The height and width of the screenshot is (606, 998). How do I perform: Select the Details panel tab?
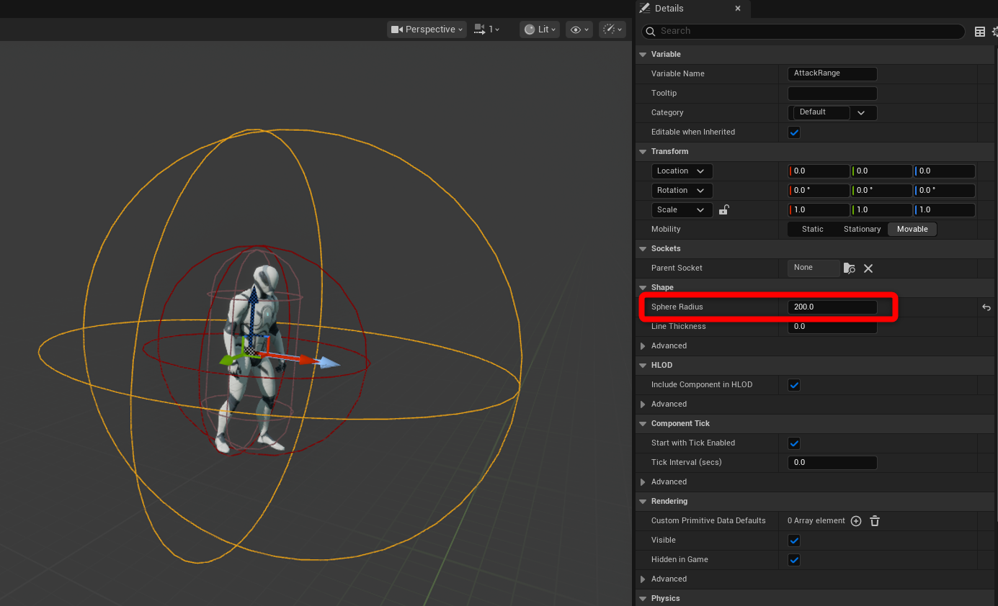pos(669,9)
